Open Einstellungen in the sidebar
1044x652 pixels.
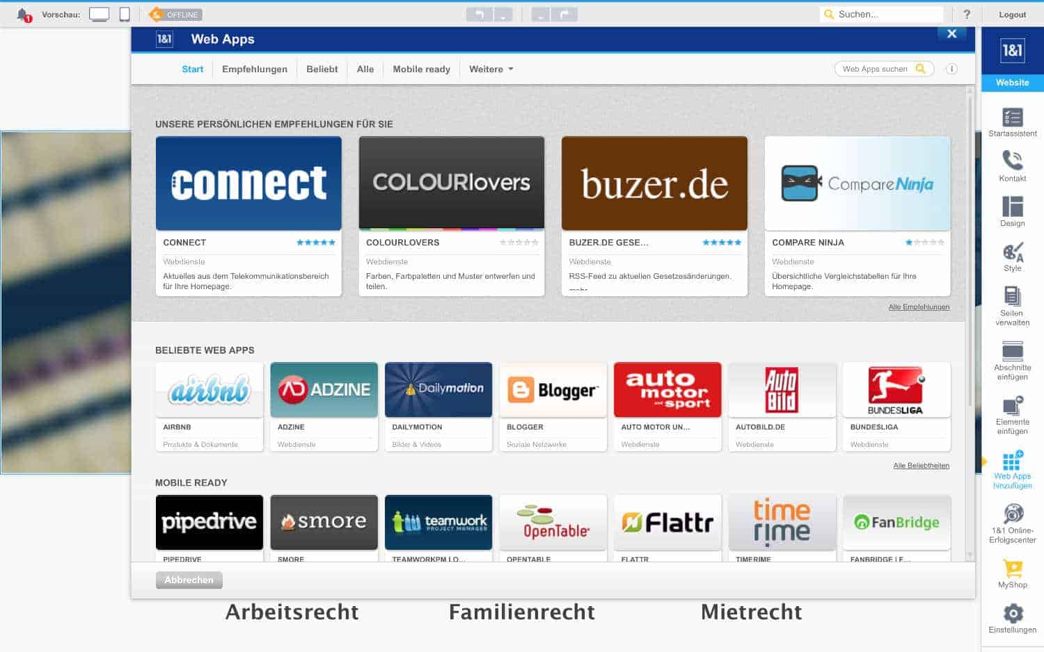tap(1012, 619)
